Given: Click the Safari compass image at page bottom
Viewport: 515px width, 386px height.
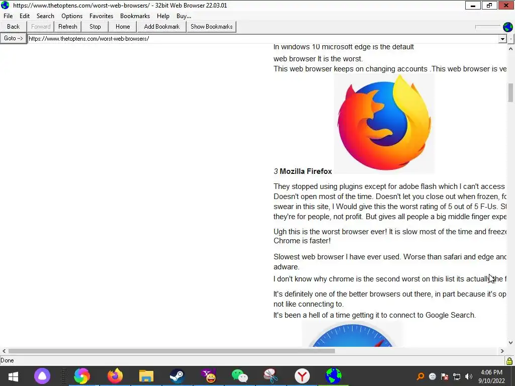Looking at the screenshot, I should [x=352, y=334].
